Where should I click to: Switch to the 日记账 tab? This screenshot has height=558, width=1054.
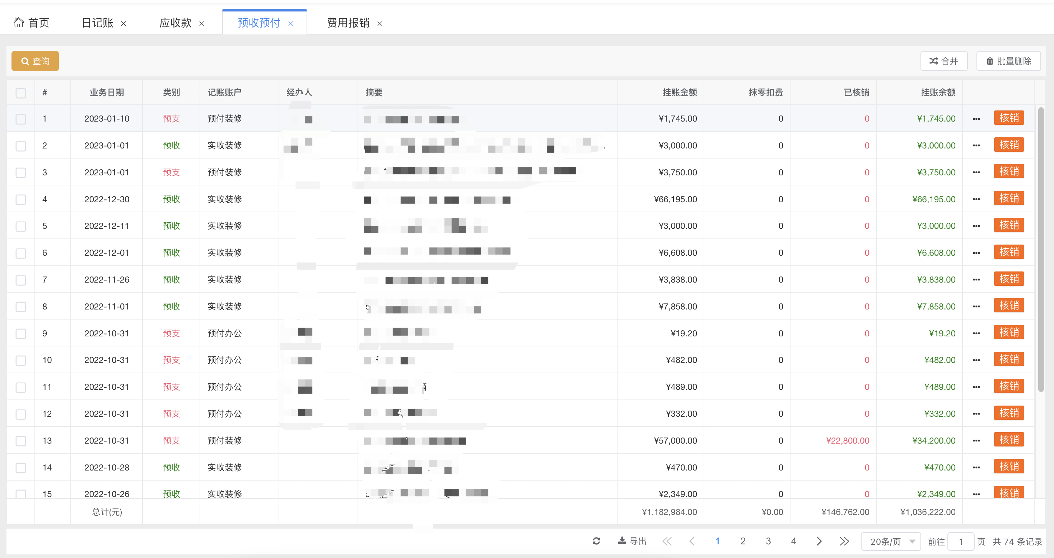[97, 23]
